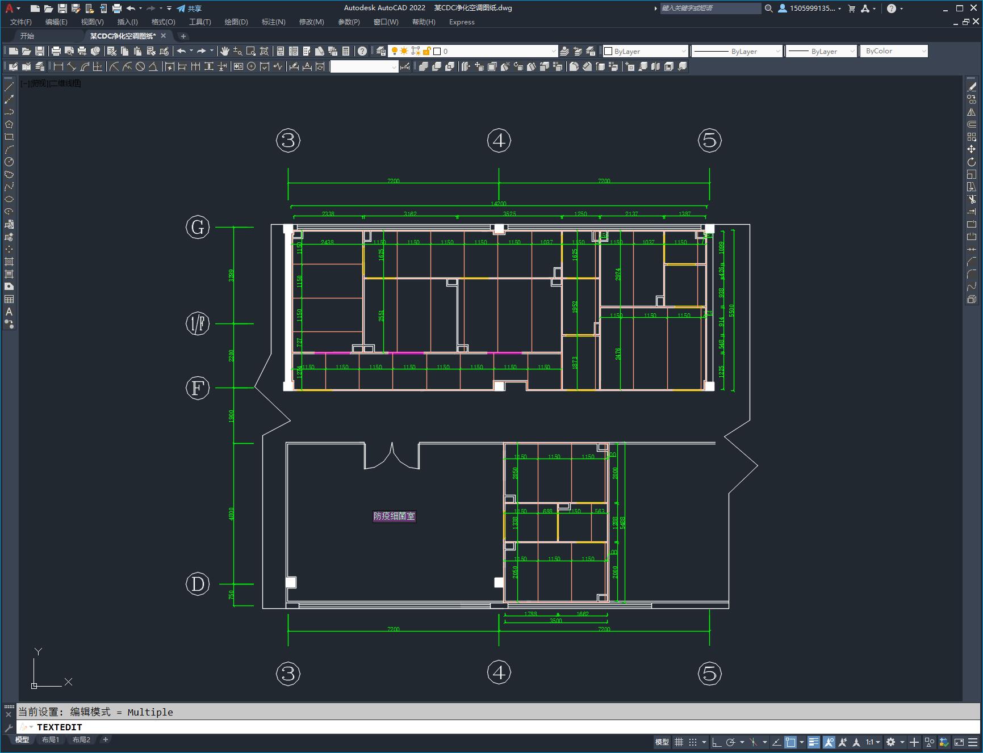Select the Mirror modify tool
The height and width of the screenshot is (753, 983).
972,112
